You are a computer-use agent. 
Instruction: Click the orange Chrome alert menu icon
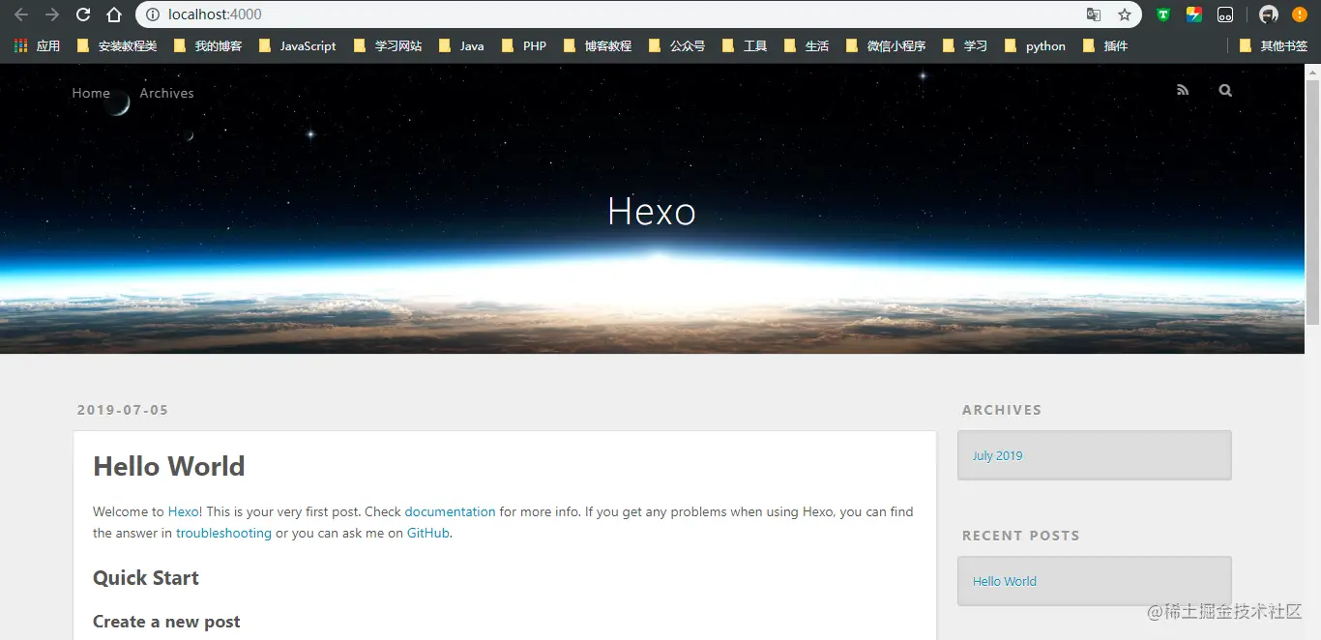pos(1300,15)
